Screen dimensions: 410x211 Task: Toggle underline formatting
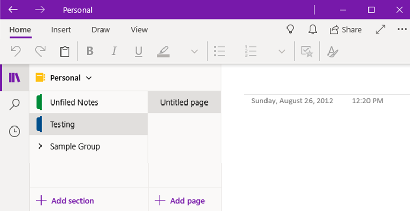click(x=139, y=52)
